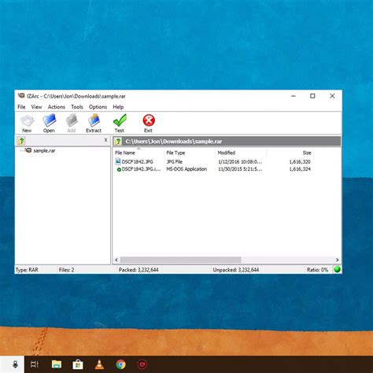Screen dimensions: 373x373
Task: Click the IZArc icon in title bar
Action: (21, 96)
